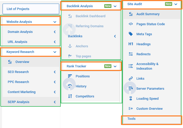183x128 pixels.
Task: Click the Redirects arrows icon
Action: [x=131, y=54]
